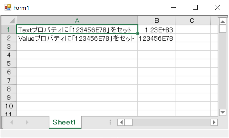Select row header 7

tap(9, 80)
